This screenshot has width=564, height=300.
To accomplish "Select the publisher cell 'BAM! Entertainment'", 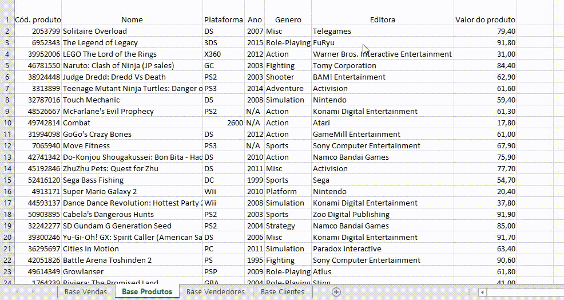I will tap(382, 77).
